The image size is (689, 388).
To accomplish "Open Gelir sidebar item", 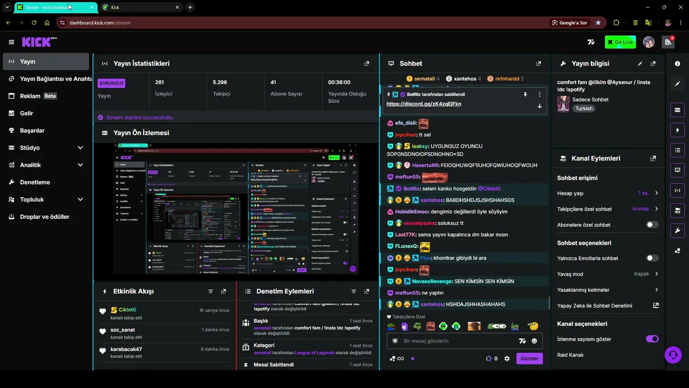I will [46, 113].
